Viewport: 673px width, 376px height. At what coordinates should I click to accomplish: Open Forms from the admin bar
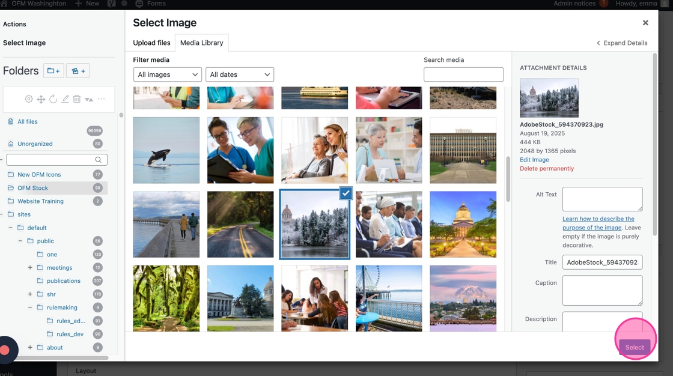(x=151, y=4)
